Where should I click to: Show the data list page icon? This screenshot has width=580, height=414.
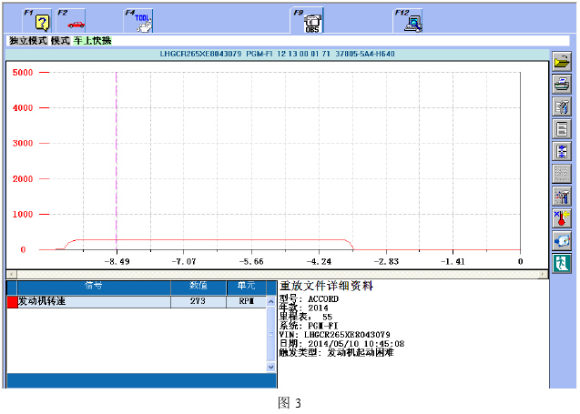[562, 129]
